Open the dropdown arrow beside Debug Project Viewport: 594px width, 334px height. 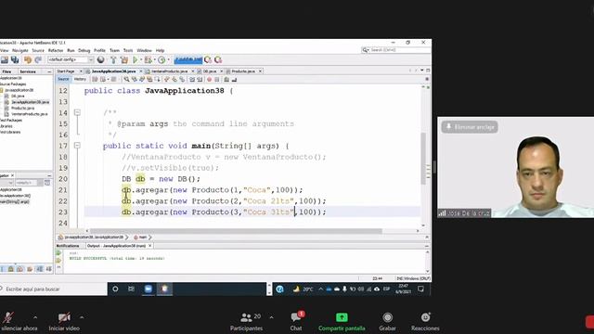155,59
